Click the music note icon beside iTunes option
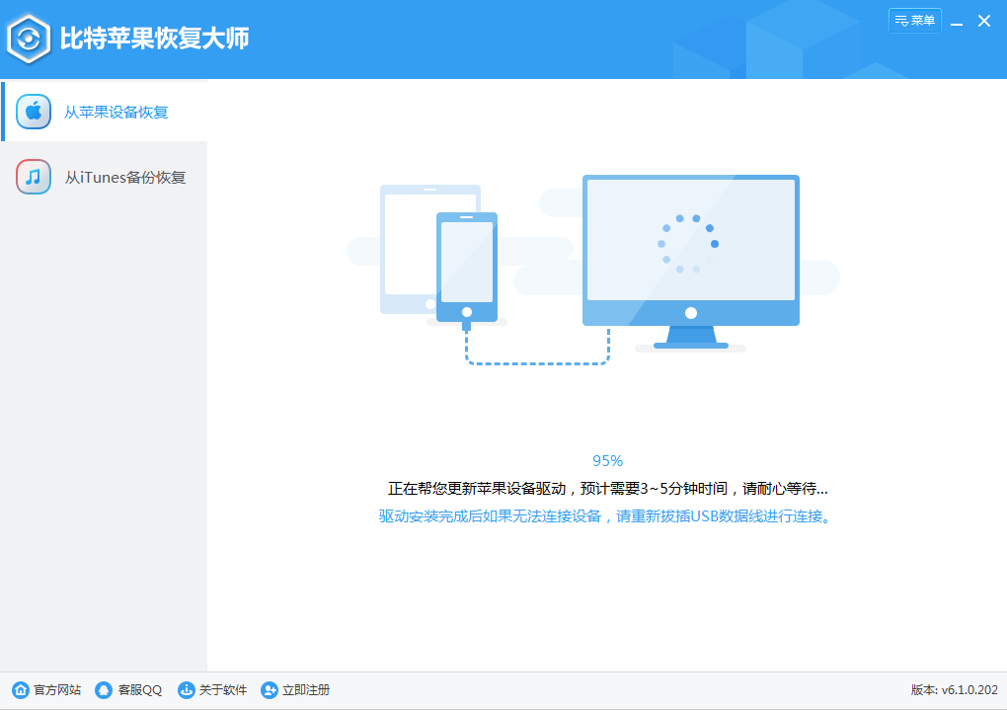Screen dimensions: 1007x710 pos(34,177)
